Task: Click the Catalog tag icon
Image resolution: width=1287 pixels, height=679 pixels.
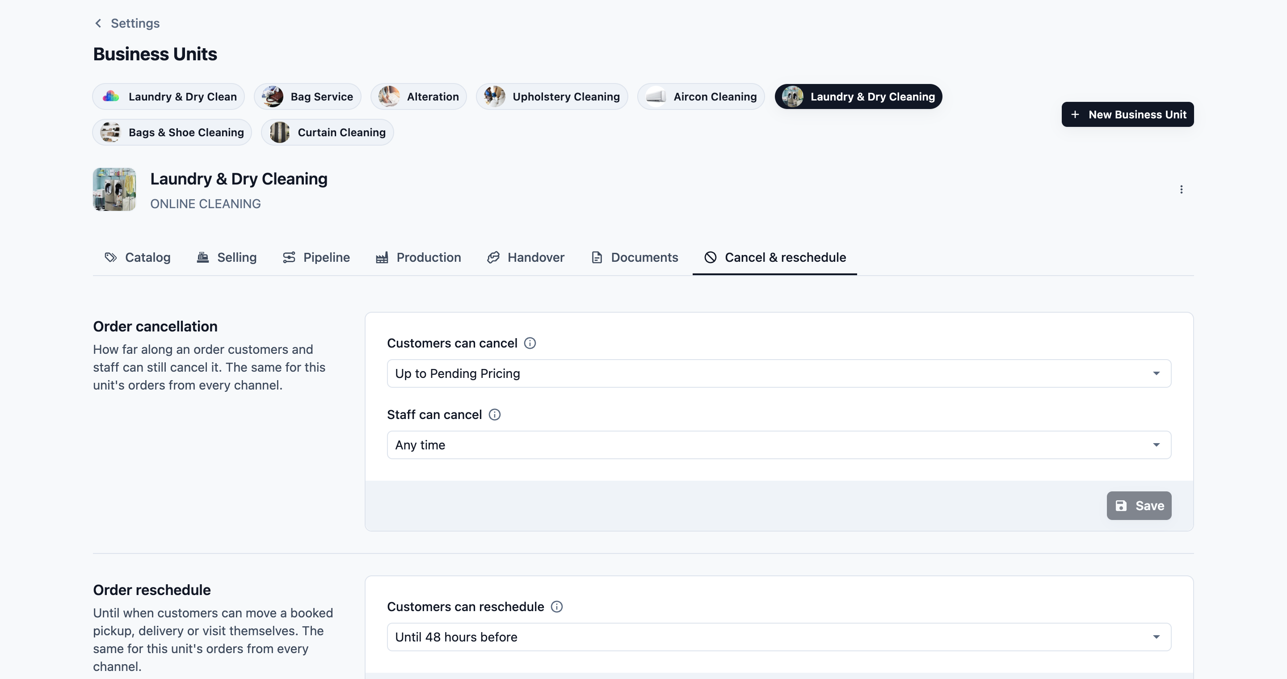Action: pos(110,257)
